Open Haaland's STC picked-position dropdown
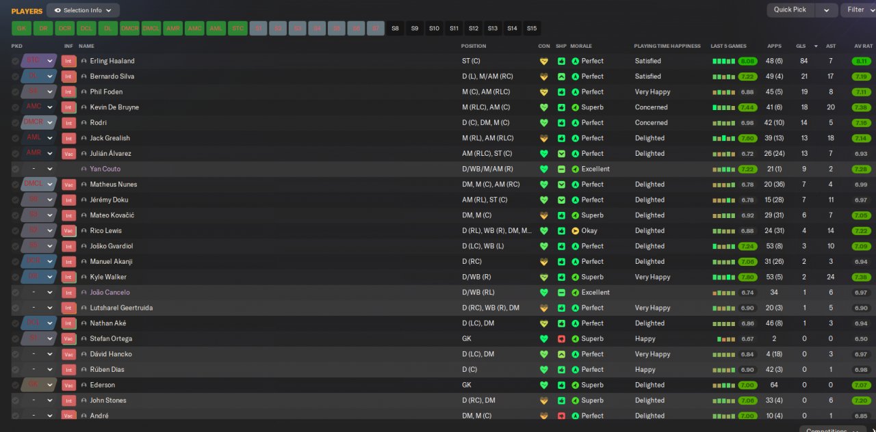The height and width of the screenshot is (432, 876). pyautogui.click(x=39, y=61)
